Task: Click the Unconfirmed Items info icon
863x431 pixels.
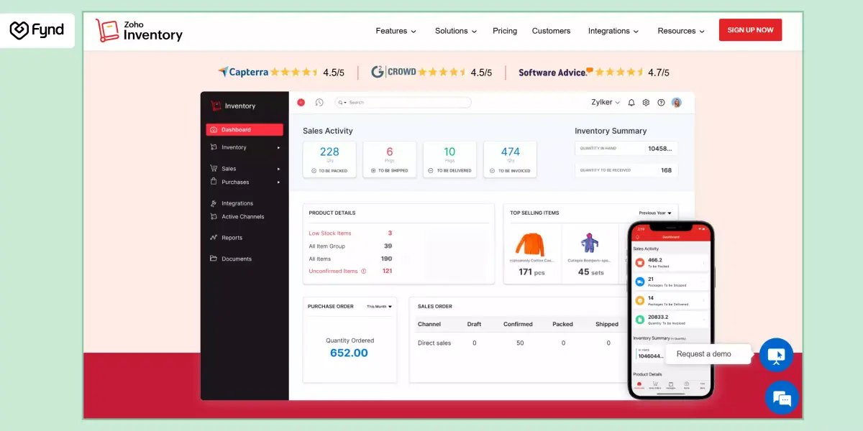Action: pyautogui.click(x=363, y=272)
